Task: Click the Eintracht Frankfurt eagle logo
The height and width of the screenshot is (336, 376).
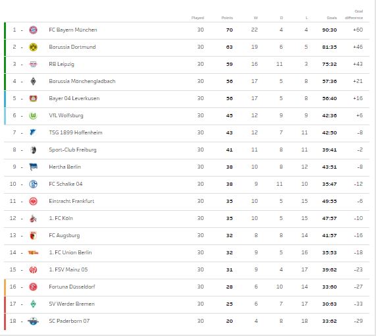Action: (x=33, y=201)
